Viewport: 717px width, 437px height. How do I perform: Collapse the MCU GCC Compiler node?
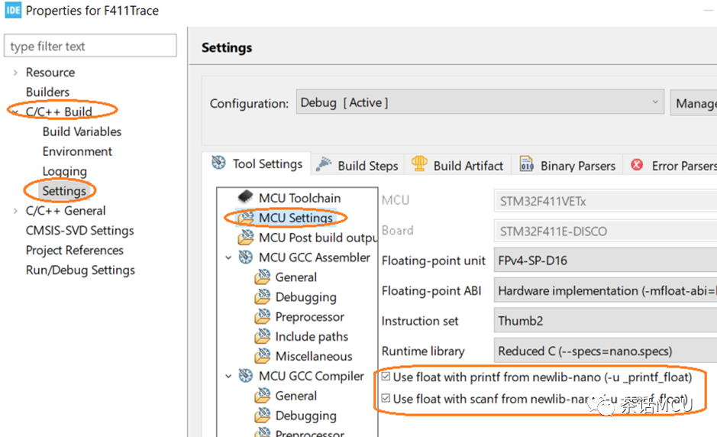click(x=228, y=376)
